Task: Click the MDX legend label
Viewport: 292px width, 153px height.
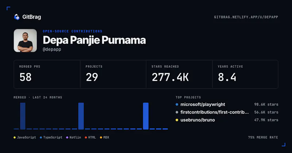Action: click(x=106, y=137)
